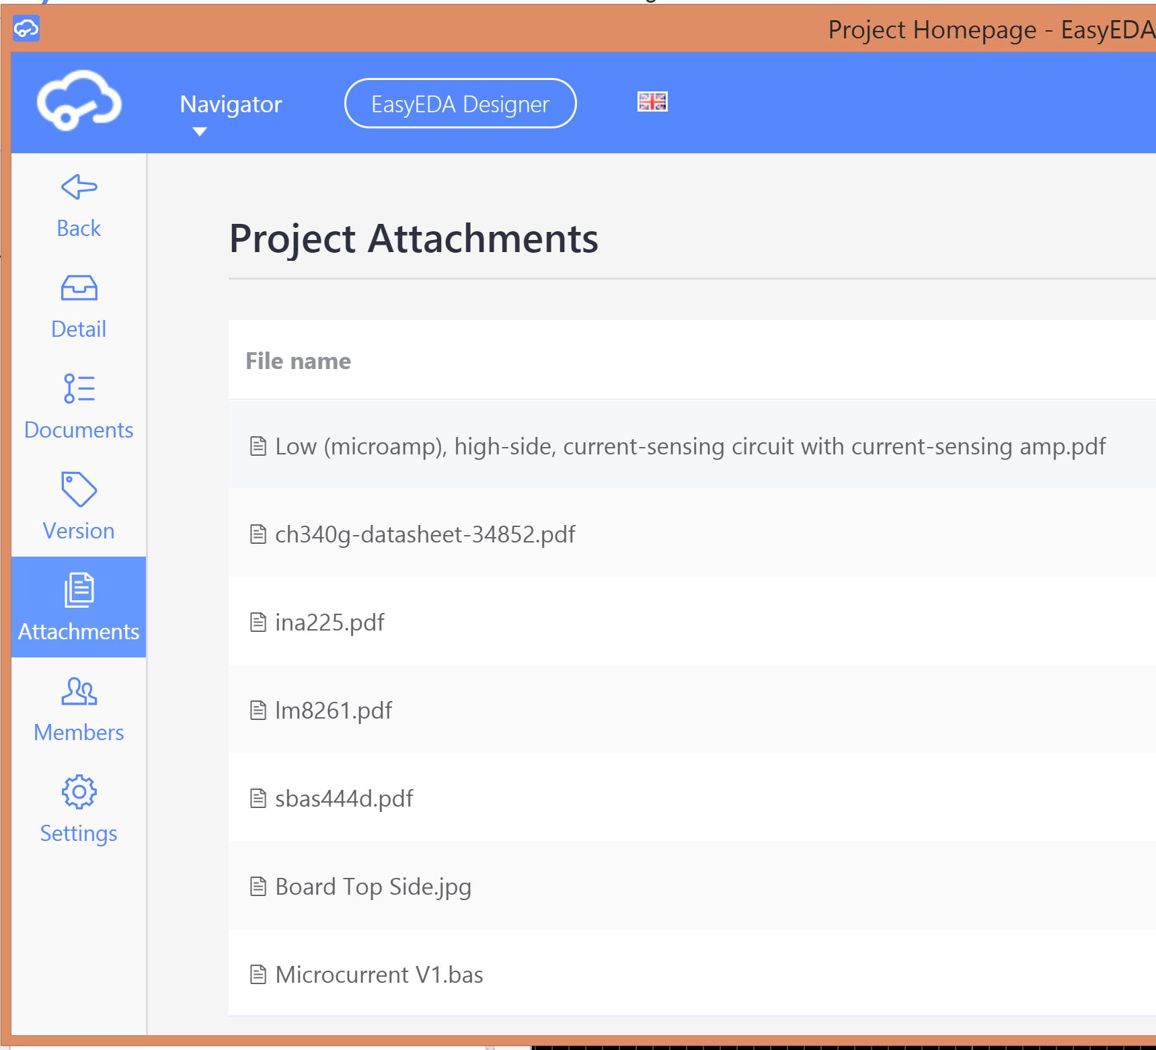Switch to Documents label in sidebar

click(79, 430)
